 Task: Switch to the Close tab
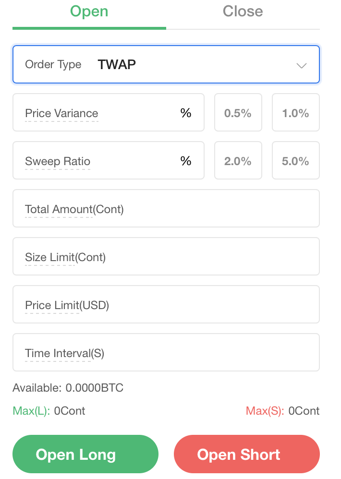tap(243, 12)
